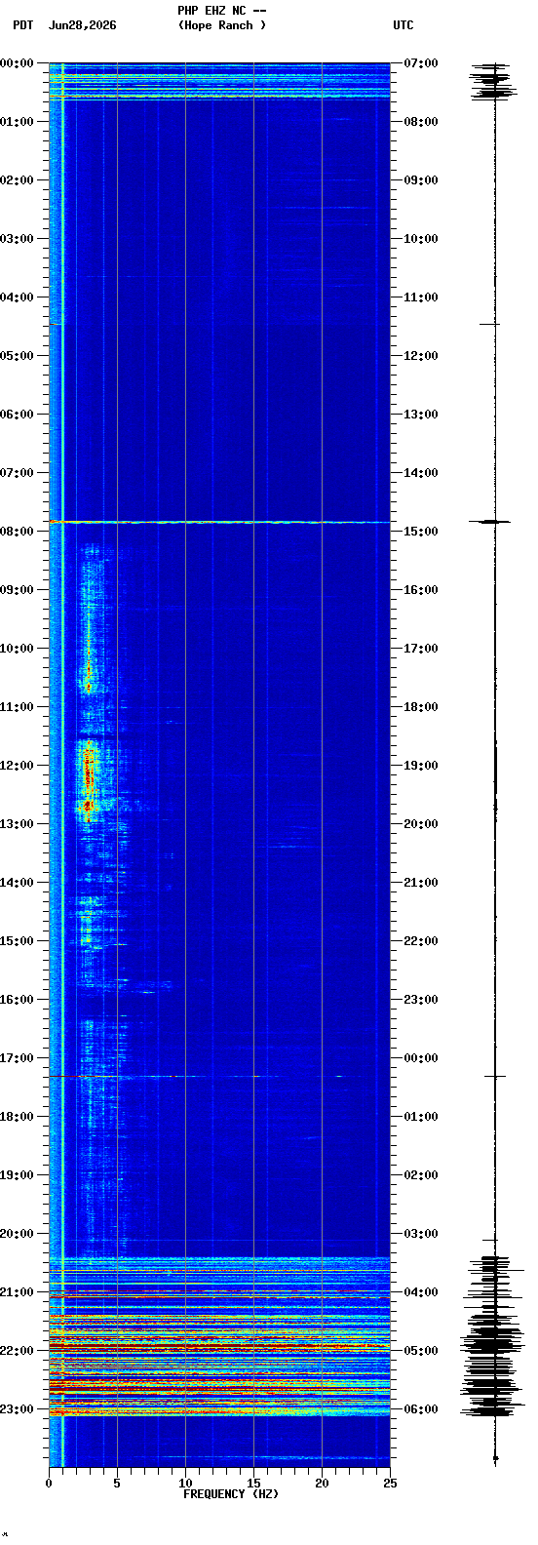This screenshot has height=1545, width=538.
Task: Click the 10 Hz frequency tick label
Action: click(x=185, y=1484)
